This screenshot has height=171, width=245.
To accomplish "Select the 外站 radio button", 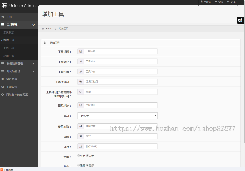I will point(79,156).
